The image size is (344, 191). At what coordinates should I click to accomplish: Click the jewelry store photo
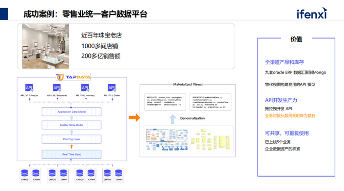(45, 46)
